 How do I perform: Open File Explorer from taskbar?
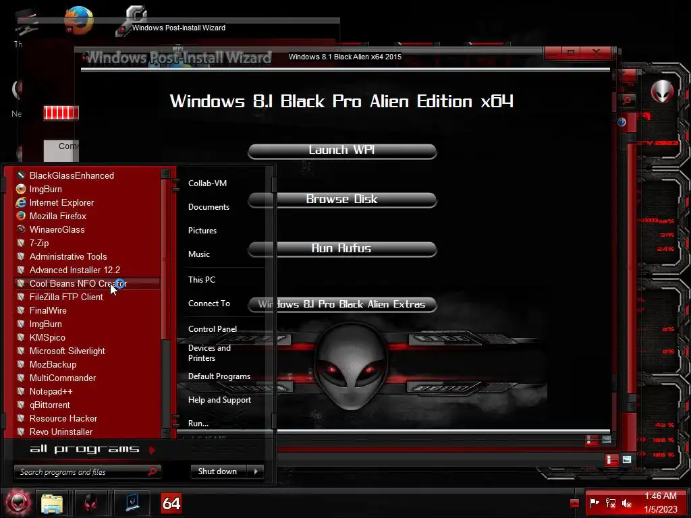click(x=52, y=503)
